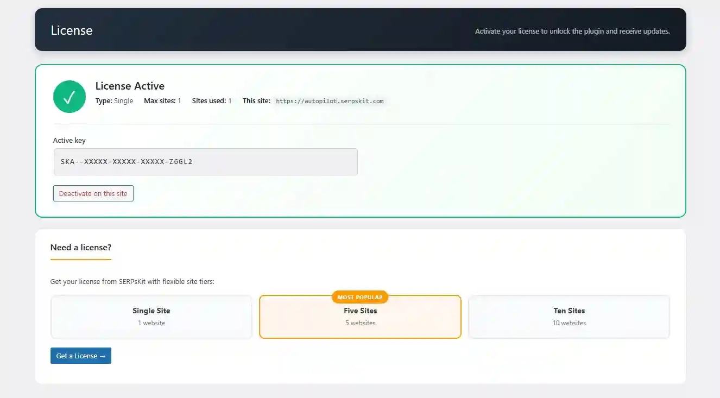Screen dimensions: 720x398
Task: Select the Ten Sites license tier
Action: [569, 317]
